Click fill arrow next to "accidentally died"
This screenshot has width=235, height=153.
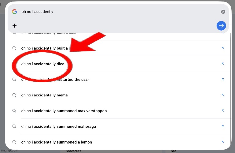223,64
